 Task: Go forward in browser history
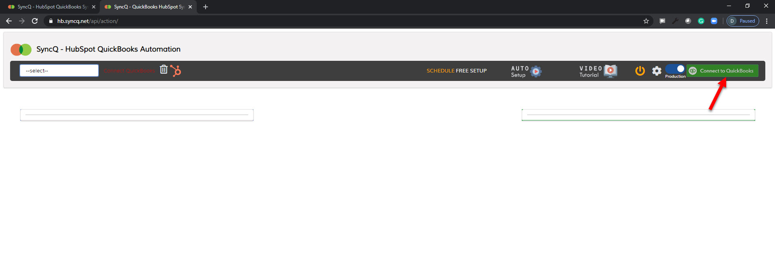click(x=22, y=21)
